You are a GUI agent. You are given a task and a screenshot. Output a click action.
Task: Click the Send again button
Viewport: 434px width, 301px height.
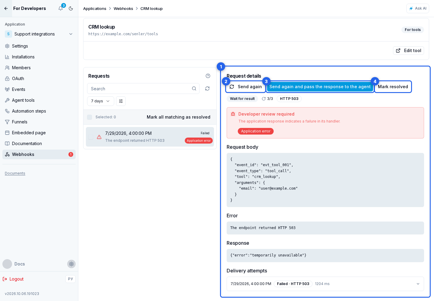point(246,87)
